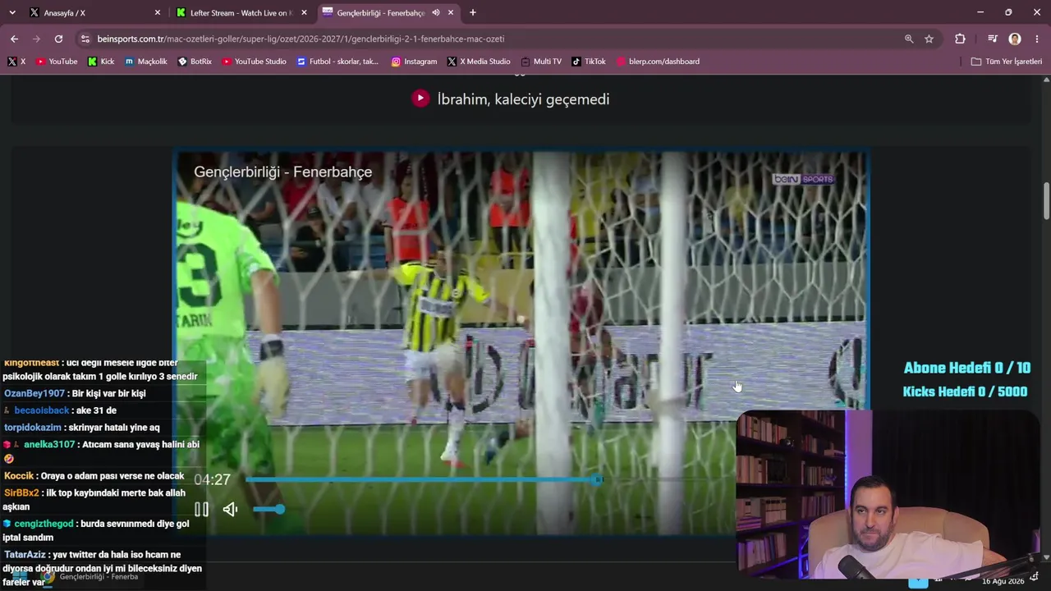Click chat username anelka3107
Viewport: 1051px width, 591px height.
point(49,445)
